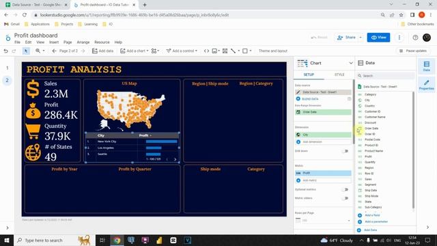Select the line drawing tool
The image size is (437, 246).
[x=234, y=51]
